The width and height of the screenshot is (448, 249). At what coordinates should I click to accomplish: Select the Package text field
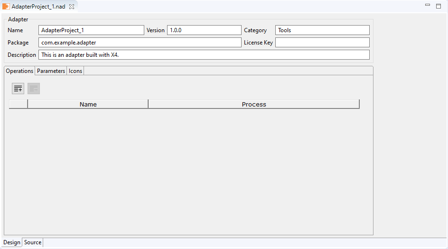point(140,43)
